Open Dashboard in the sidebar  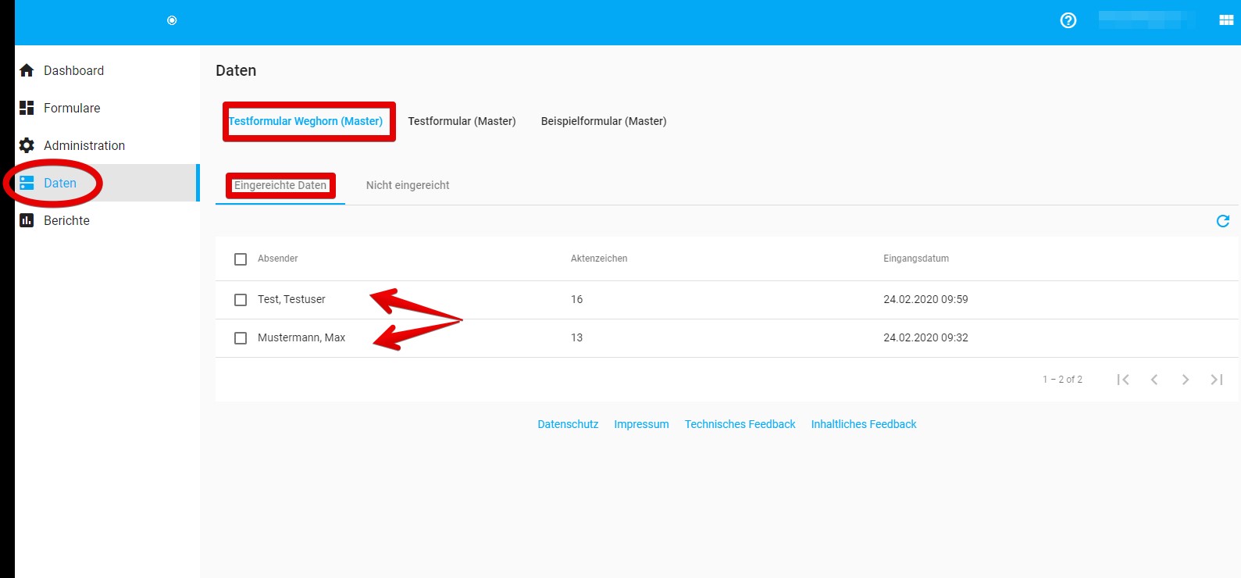coord(107,70)
